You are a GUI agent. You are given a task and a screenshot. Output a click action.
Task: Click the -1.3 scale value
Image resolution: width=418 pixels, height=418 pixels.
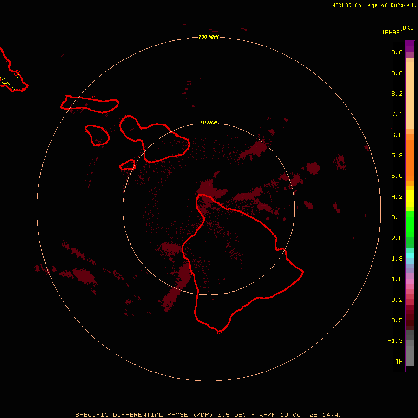pos(395,341)
